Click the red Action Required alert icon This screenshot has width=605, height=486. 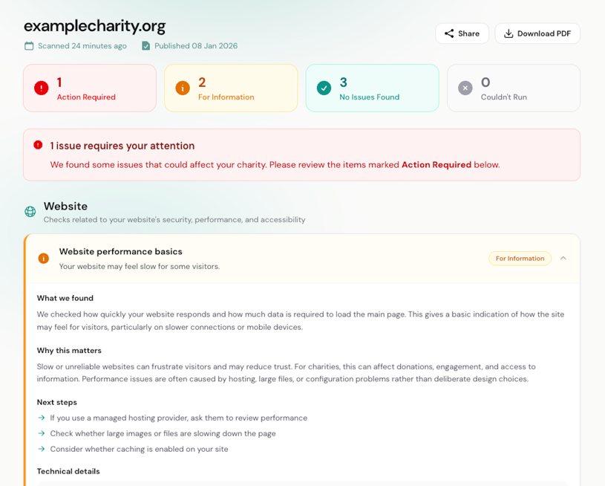click(x=42, y=88)
